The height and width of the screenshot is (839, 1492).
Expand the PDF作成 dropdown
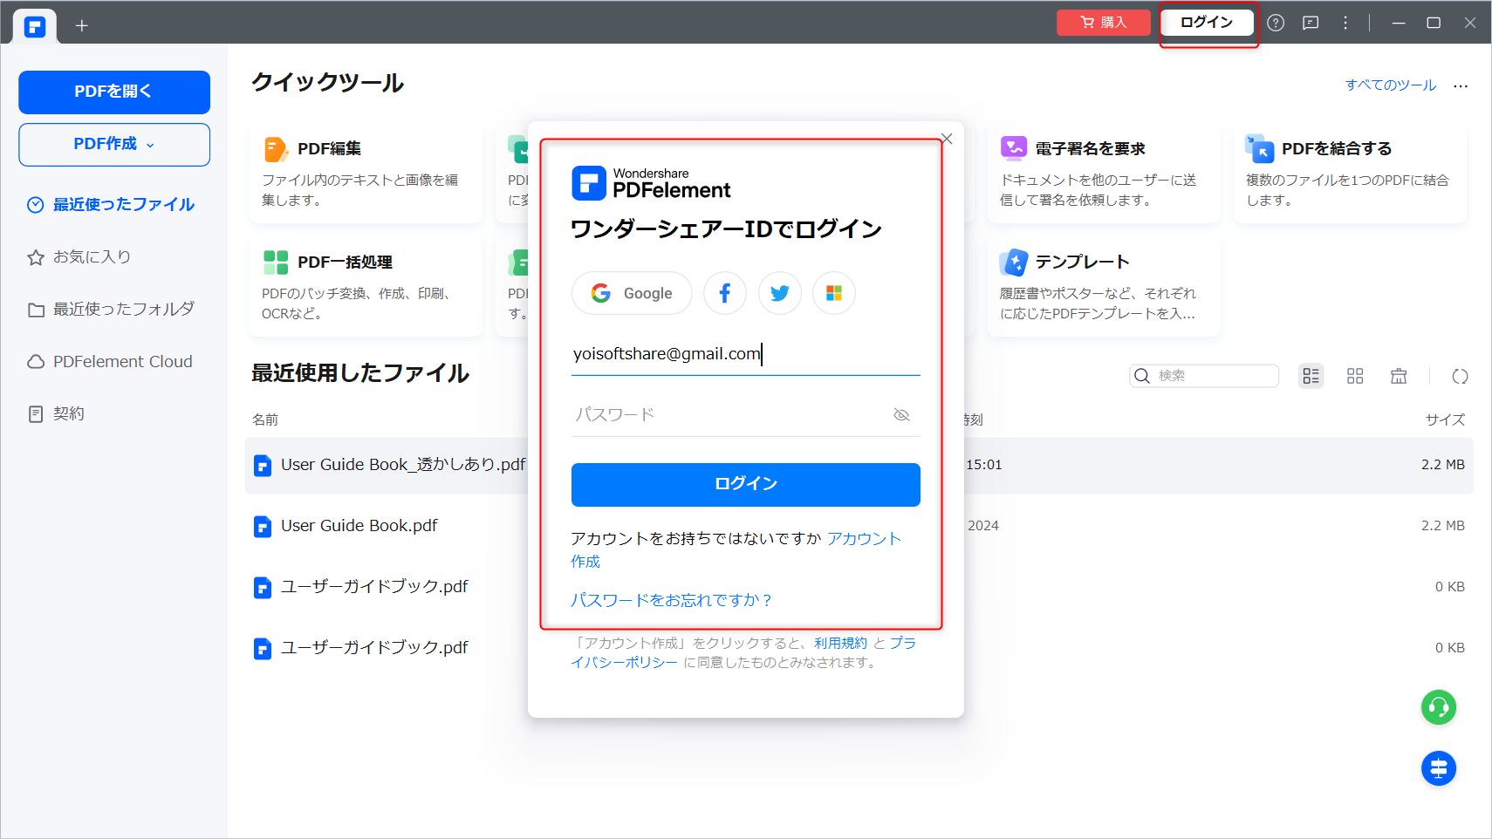114,144
